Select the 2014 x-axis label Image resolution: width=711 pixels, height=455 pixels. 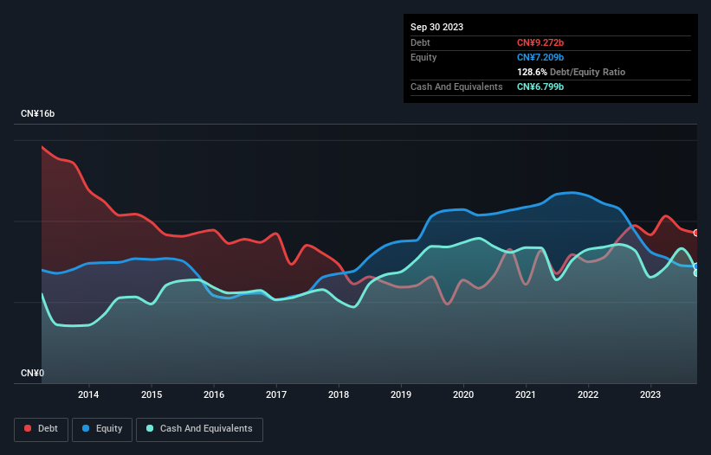coord(88,394)
